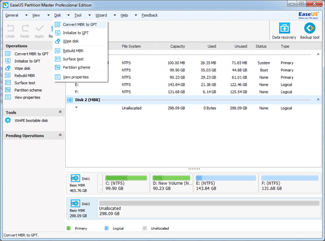Open the Tool menu dropdown arrow
Image resolution: width=325 pixels, height=241 pixels.
pyautogui.click(x=90, y=15)
